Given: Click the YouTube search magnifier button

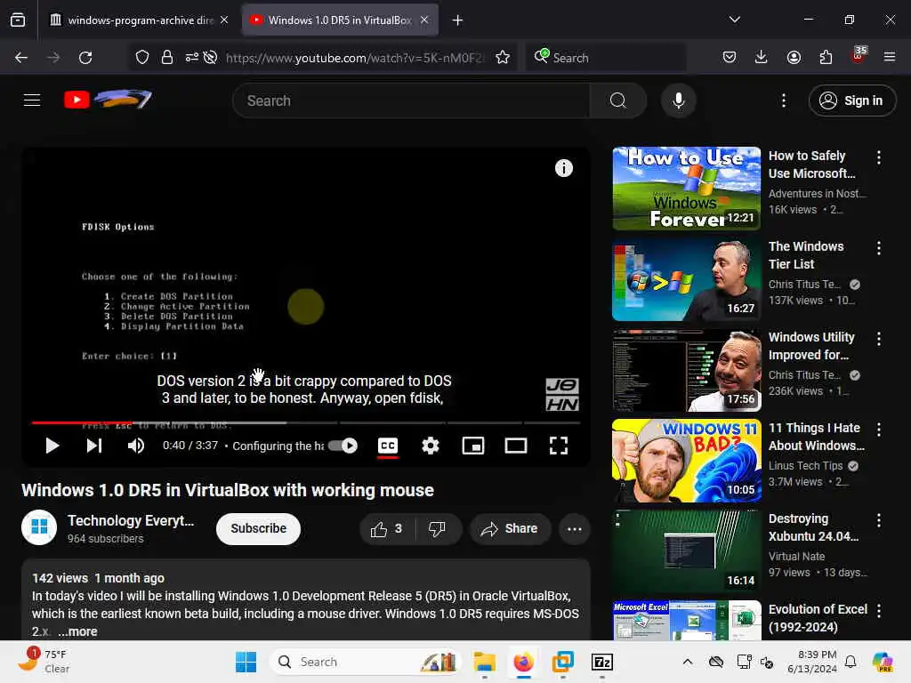Looking at the screenshot, I should pyautogui.click(x=617, y=100).
